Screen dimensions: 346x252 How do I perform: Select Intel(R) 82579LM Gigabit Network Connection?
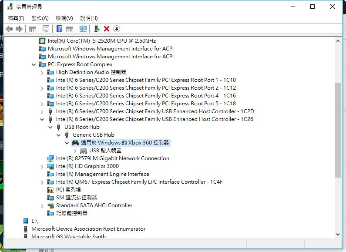(112, 158)
